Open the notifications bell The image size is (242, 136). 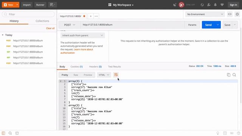pyautogui.click(x=215, y=5)
